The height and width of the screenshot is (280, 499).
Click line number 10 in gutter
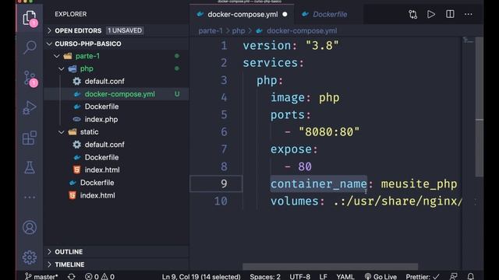(x=221, y=201)
